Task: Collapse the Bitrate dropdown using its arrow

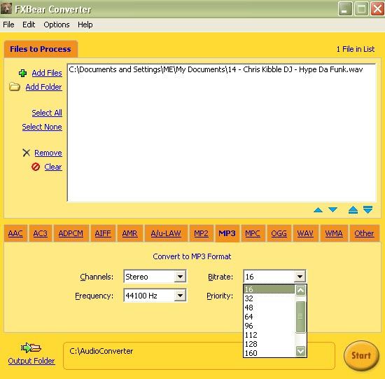Action: (300, 277)
